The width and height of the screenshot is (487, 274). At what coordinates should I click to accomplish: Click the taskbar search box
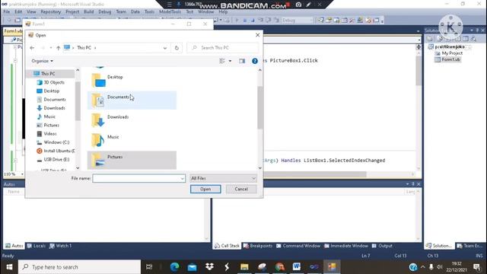click(79, 267)
